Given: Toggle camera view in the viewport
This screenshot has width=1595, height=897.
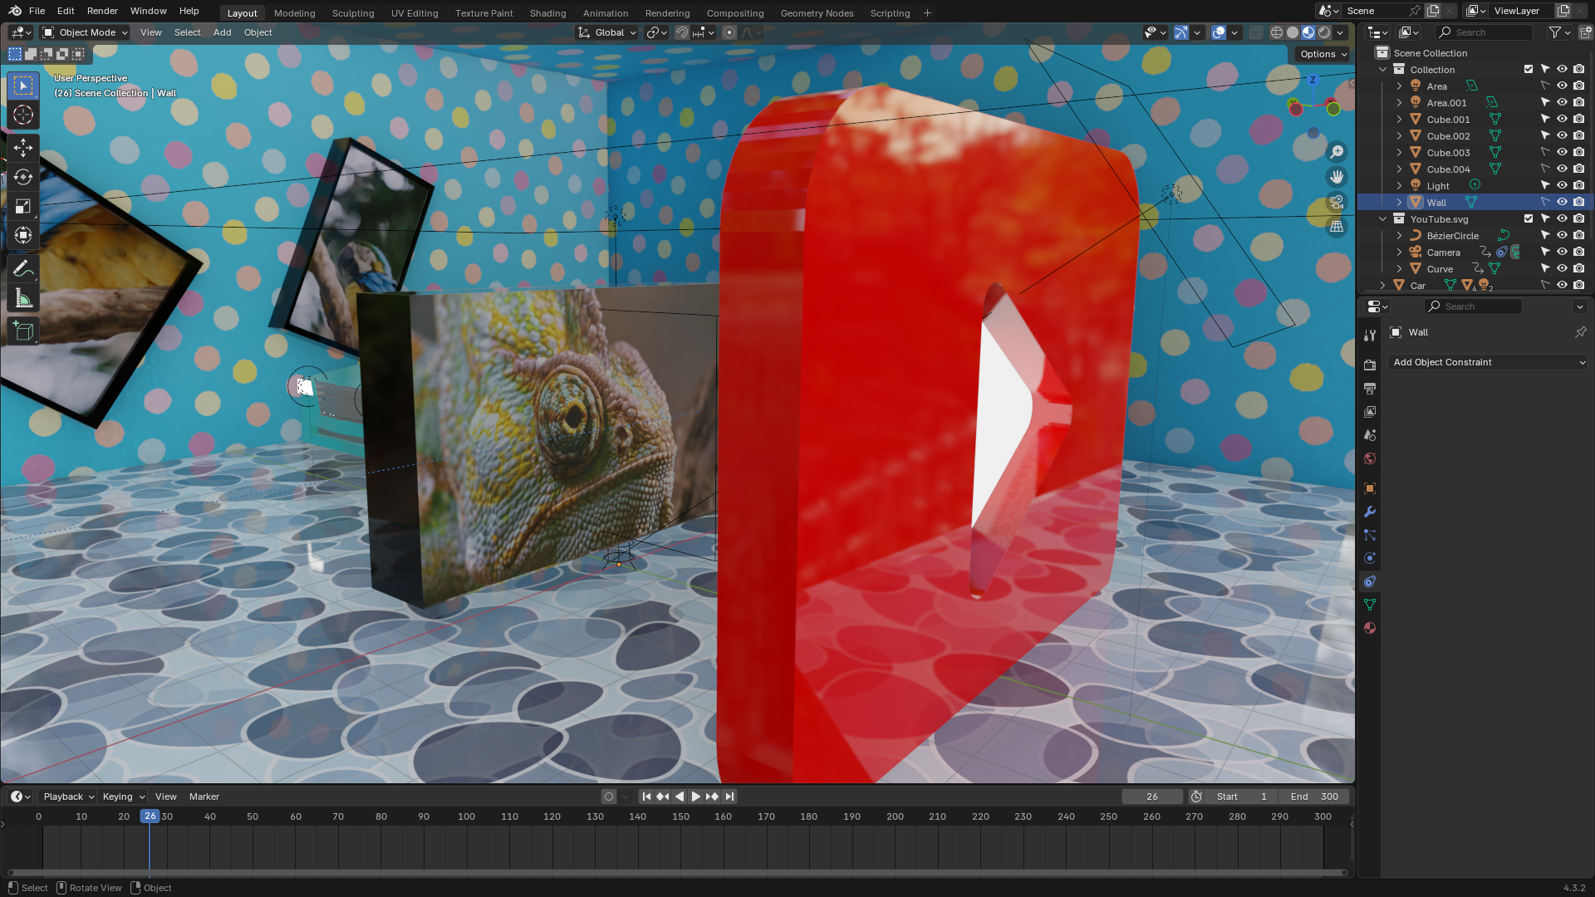Looking at the screenshot, I should coord(1336,202).
